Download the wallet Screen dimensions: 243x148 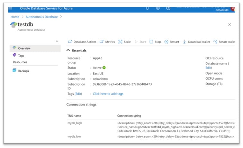point(196,42)
